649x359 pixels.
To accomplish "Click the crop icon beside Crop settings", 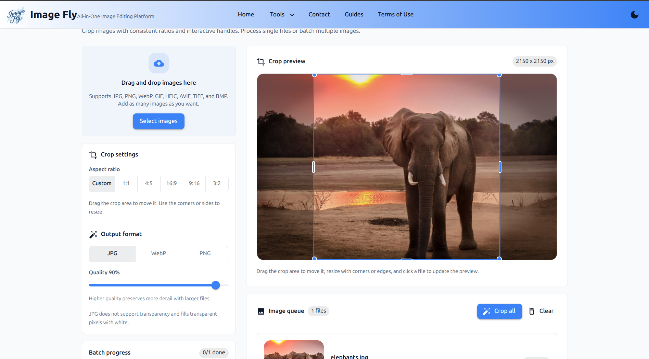I will (x=93, y=155).
